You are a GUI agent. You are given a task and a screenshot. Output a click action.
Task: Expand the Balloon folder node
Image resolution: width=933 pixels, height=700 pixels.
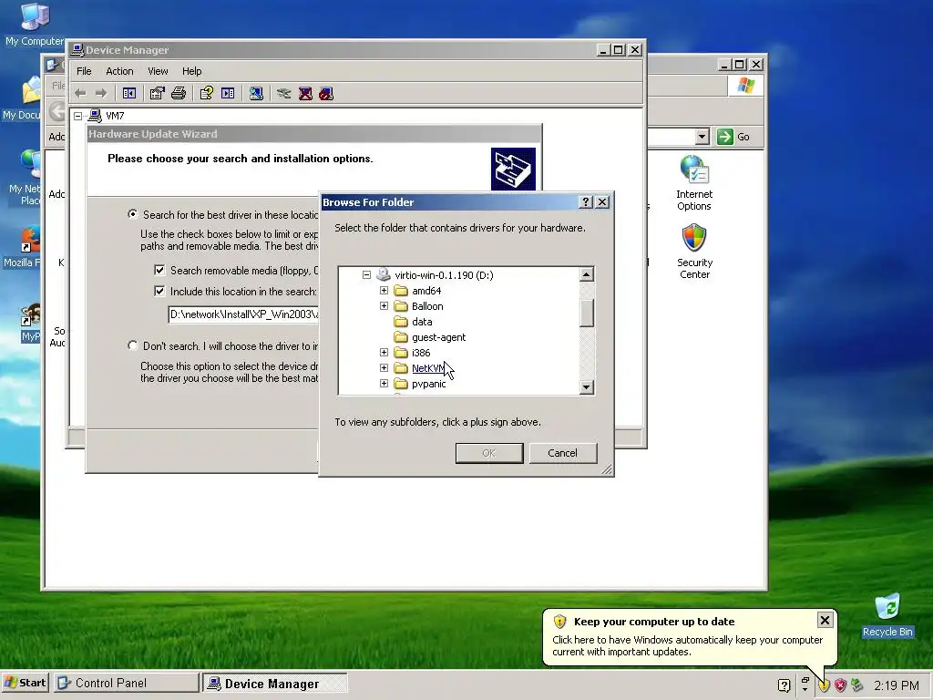click(384, 306)
